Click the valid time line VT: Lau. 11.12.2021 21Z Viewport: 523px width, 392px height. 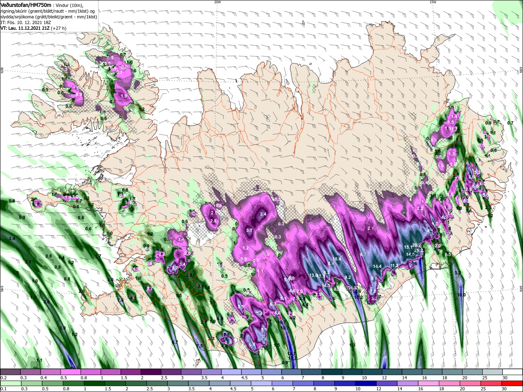point(25,28)
